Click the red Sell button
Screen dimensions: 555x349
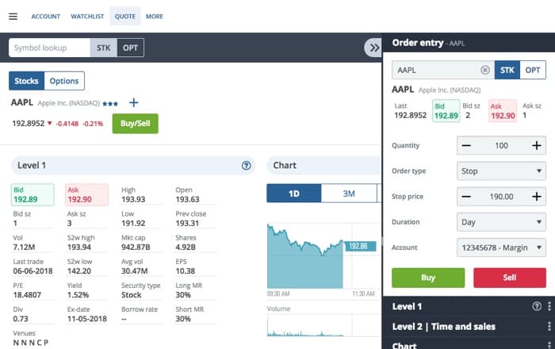click(x=510, y=278)
